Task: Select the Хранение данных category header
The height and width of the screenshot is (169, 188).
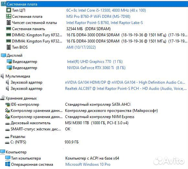Action: point(21,98)
